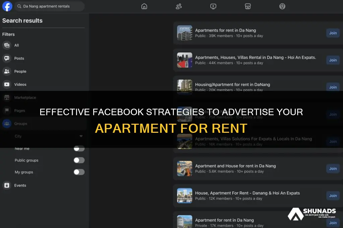Join the Hoi An Expats 44K members group
Viewport: 343px width, 228px height.
333,60
